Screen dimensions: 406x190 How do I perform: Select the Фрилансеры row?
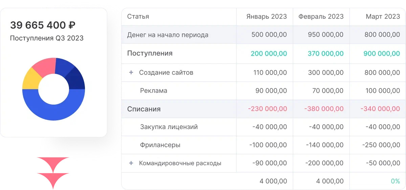point(160,145)
